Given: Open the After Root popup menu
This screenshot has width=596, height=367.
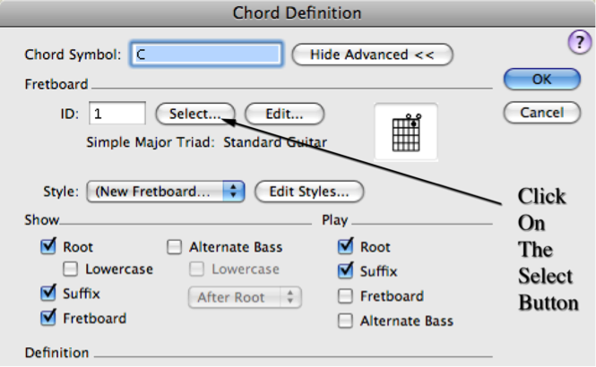Looking at the screenshot, I should (245, 297).
